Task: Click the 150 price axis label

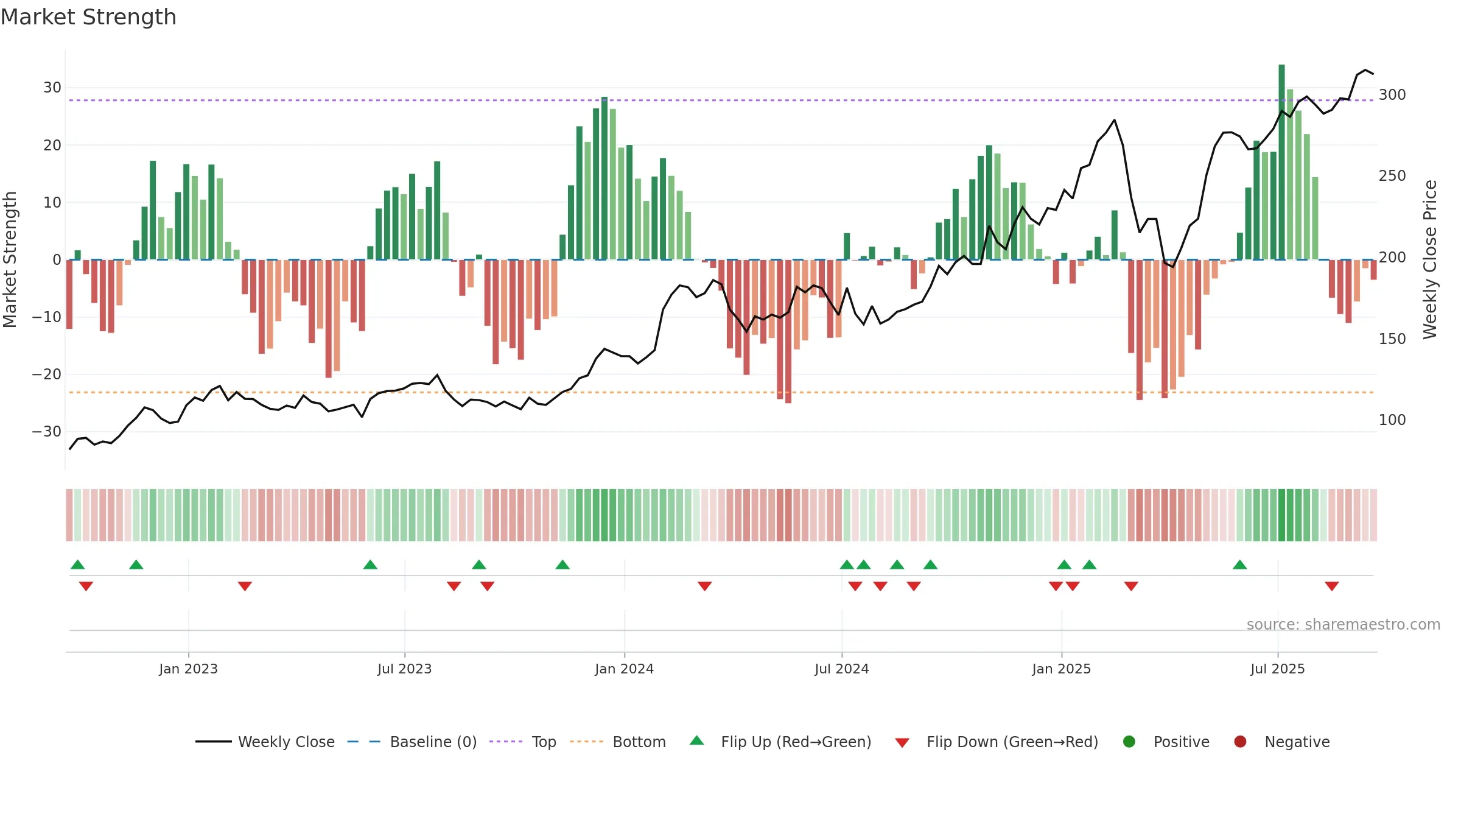Action: point(1392,339)
